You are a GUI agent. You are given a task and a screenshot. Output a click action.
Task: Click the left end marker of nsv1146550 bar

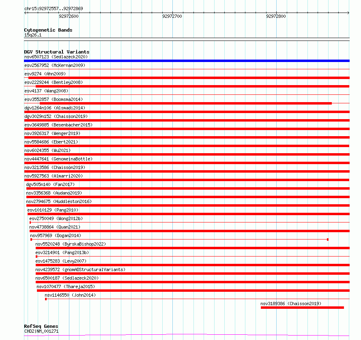tap(46, 299)
